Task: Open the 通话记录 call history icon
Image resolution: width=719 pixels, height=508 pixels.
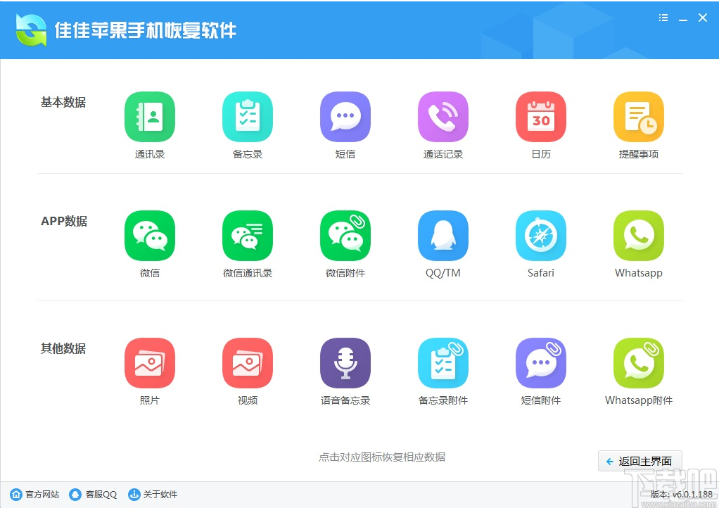Action: pos(443,117)
